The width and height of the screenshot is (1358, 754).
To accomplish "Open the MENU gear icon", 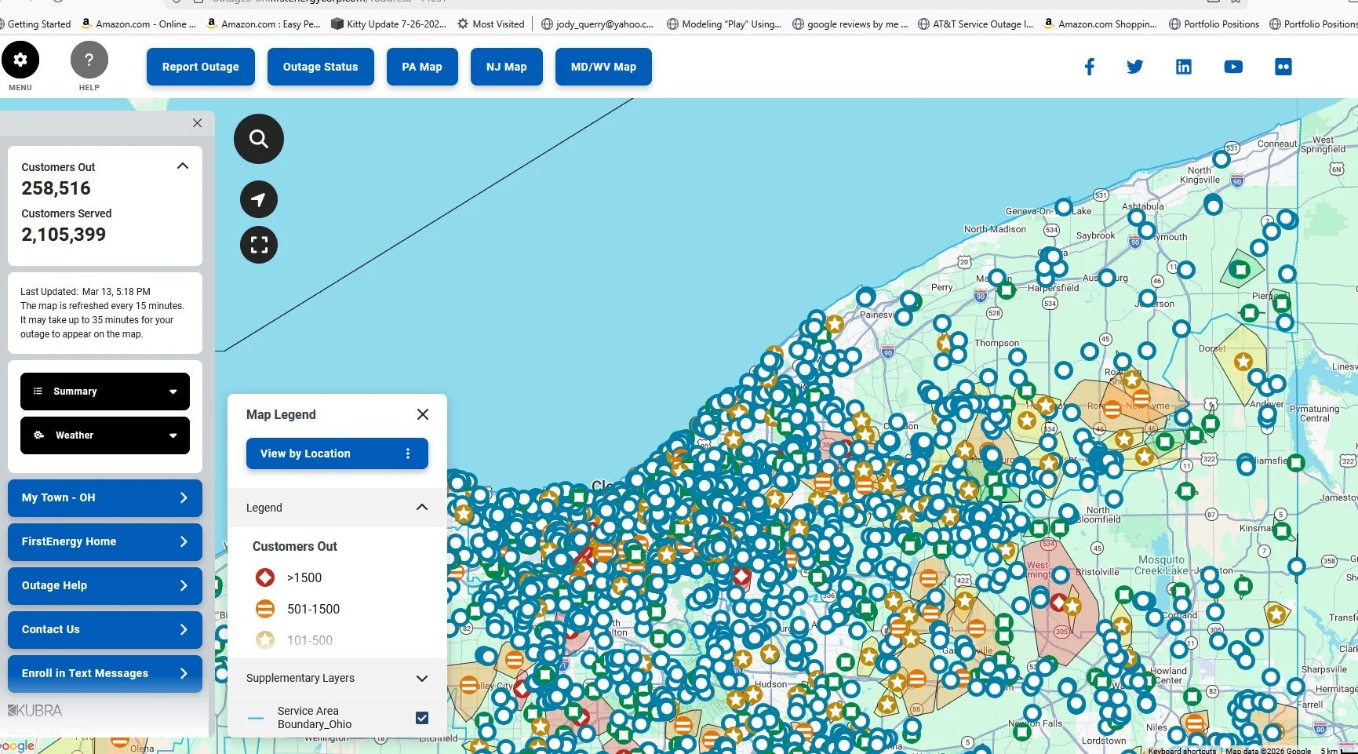I will pyautogui.click(x=20, y=60).
